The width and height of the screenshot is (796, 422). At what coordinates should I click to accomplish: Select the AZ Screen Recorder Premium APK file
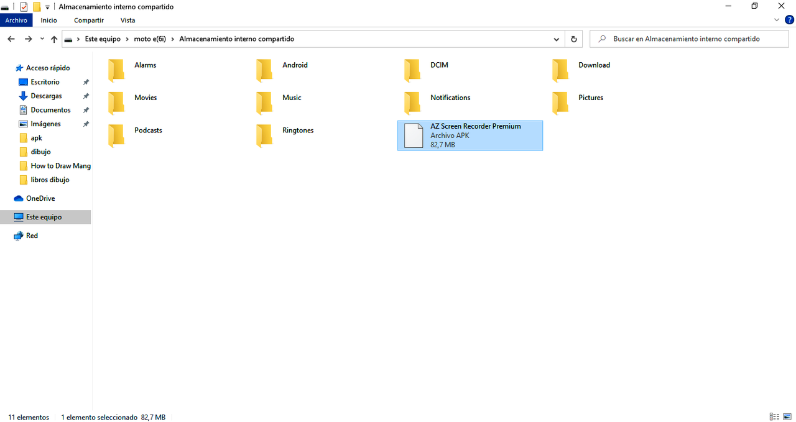coord(470,135)
